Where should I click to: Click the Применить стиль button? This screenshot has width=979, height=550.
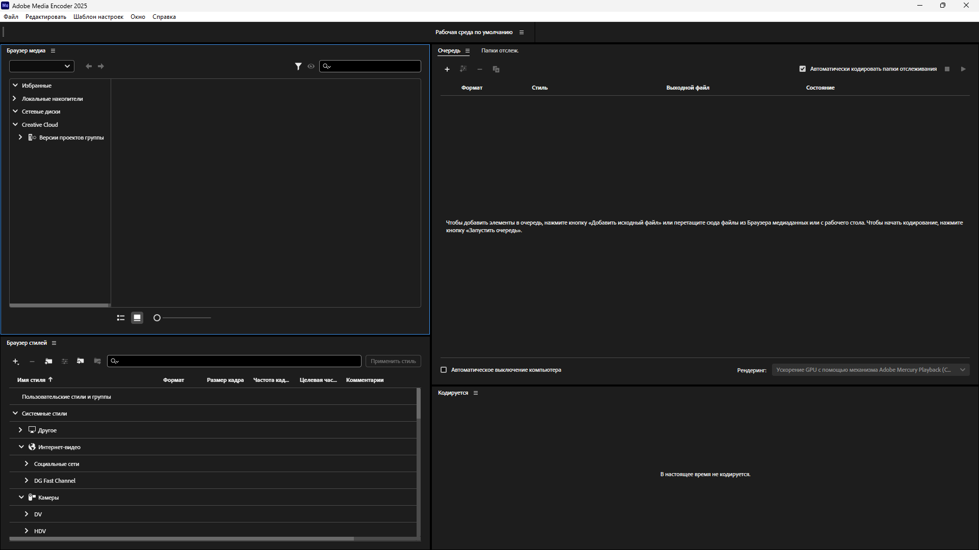point(393,361)
